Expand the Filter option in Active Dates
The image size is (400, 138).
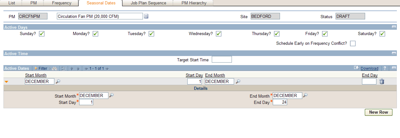click(x=41, y=69)
